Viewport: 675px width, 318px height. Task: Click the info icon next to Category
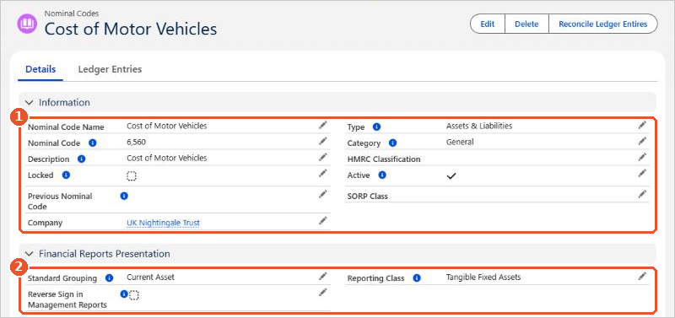(x=392, y=143)
